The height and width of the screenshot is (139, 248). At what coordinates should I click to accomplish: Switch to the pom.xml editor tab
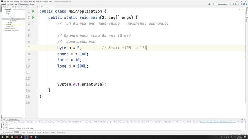(33, 7)
